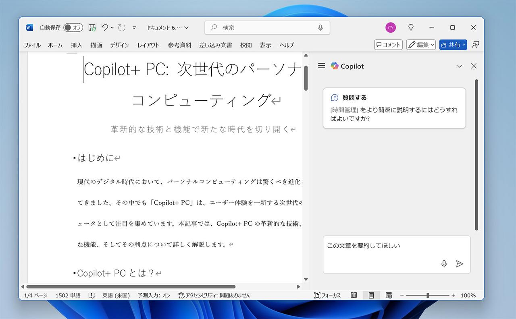Click the 質問する suggestion card
This screenshot has width=516, height=319.
point(394,108)
